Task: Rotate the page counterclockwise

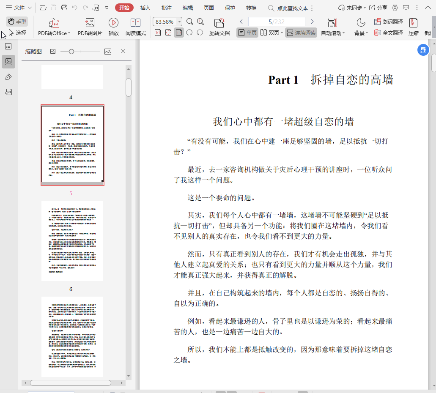Action: point(200,33)
